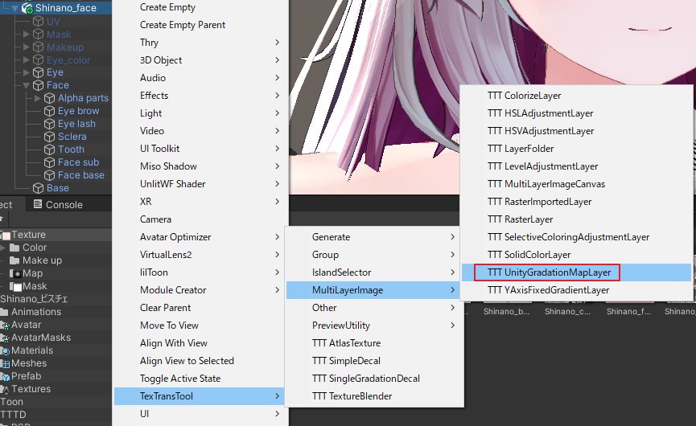Click the Materials folder icon

coord(5,350)
